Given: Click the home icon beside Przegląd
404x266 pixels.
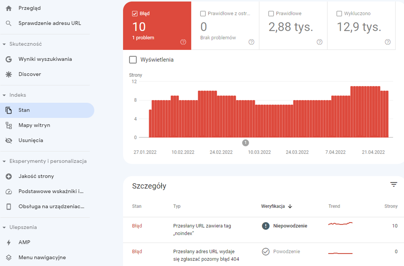Looking at the screenshot, I should point(9,8).
